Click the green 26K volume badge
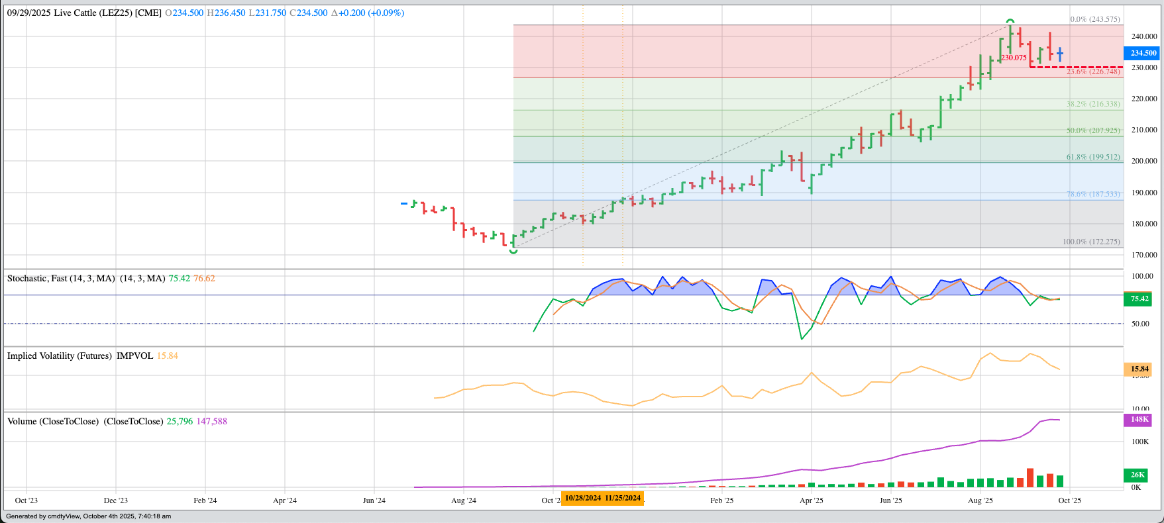This screenshot has height=523, width=1164. (x=1138, y=475)
